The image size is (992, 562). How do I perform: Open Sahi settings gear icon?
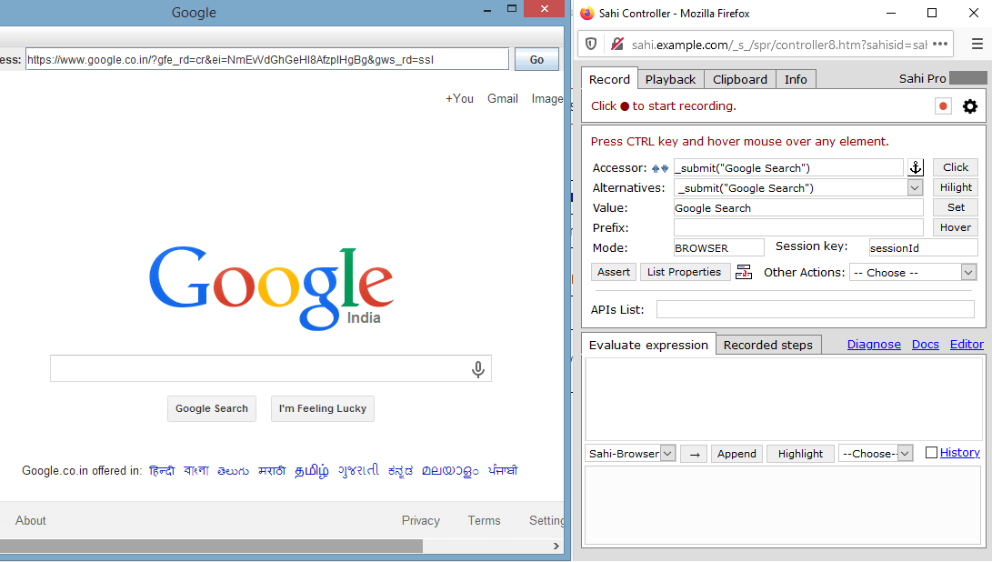(x=970, y=106)
